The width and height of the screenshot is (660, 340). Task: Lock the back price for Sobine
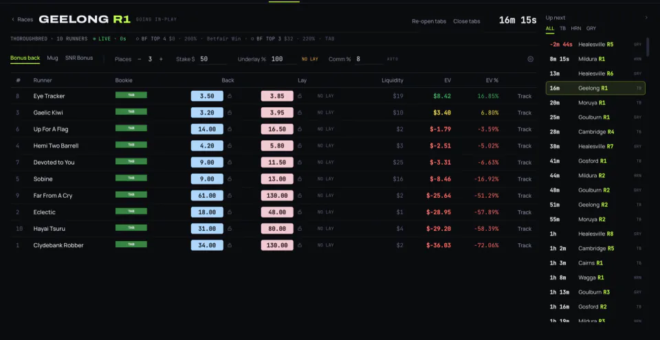[230, 179]
